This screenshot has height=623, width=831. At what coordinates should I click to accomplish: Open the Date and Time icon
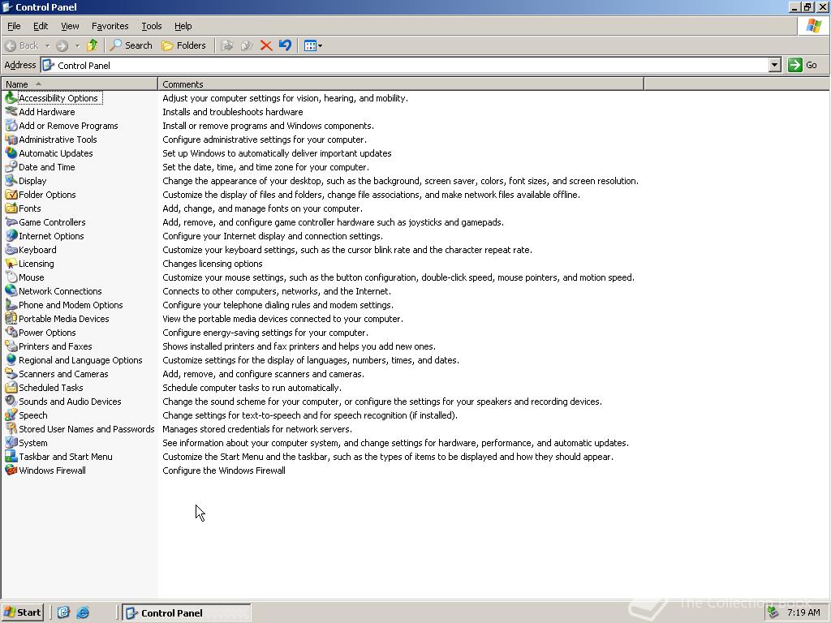(11, 167)
